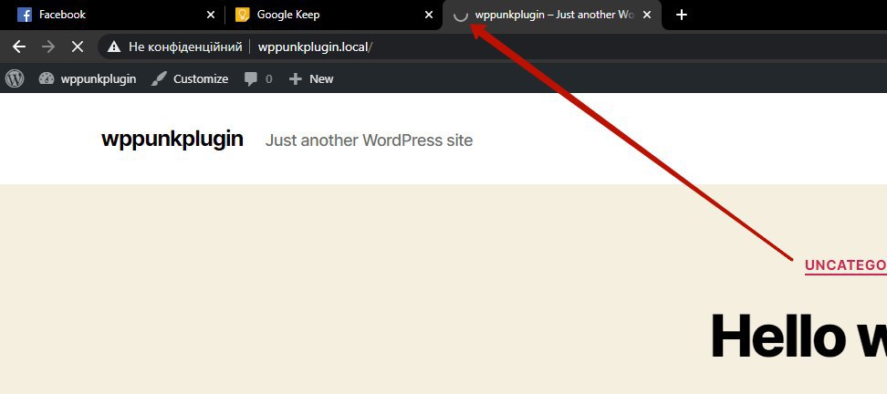Switch to the Google Keep tab
The width and height of the screenshot is (887, 394).
coord(332,15)
